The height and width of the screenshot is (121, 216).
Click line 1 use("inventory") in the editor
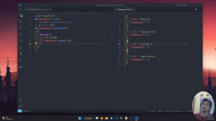coord(46,16)
